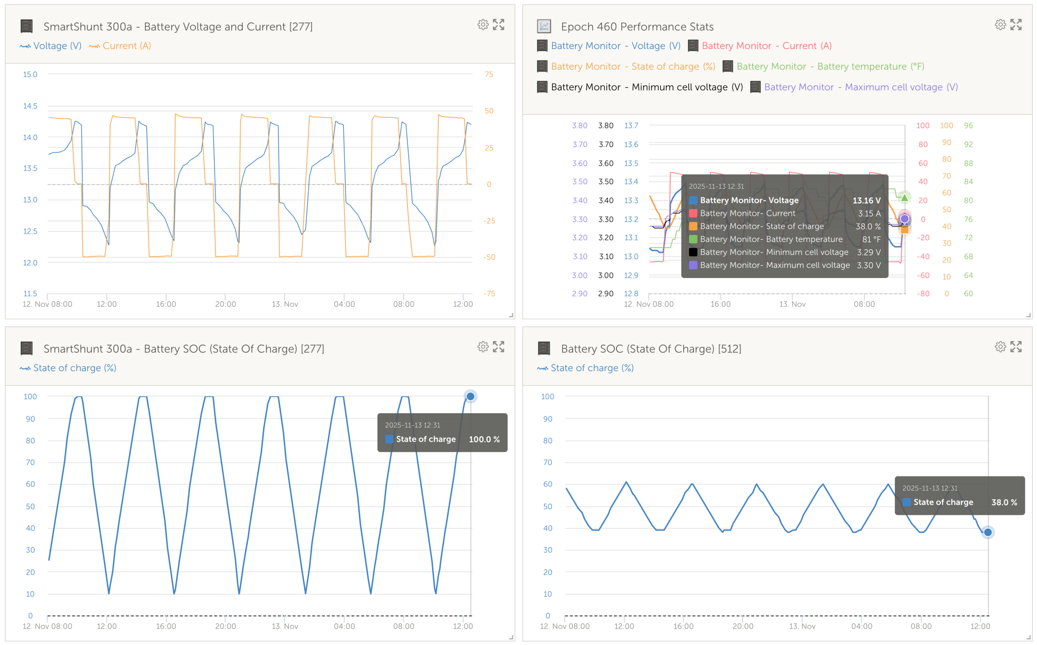Viewport: 1037px width, 645px height.
Task: Expand Epoch 460 Performance Stats widget fullscreen
Action: click(x=1016, y=25)
